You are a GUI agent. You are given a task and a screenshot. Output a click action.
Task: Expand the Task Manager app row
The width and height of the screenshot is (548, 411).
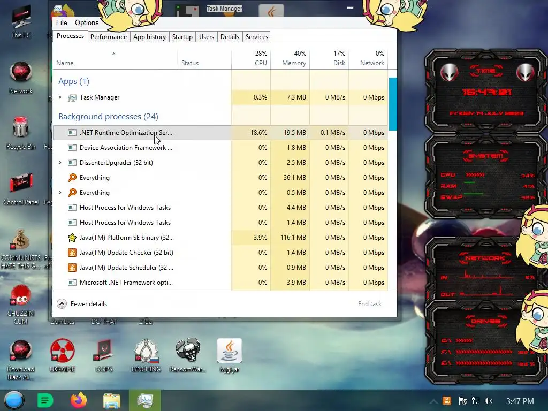point(60,97)
